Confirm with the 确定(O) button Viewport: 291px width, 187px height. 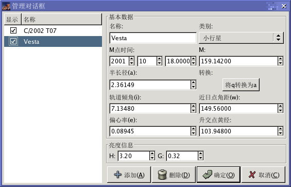pyautogui.click(x=218, y=175)
